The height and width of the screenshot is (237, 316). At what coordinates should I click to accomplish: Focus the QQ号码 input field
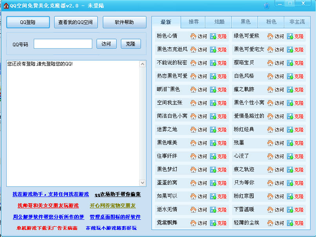(63, 44)
